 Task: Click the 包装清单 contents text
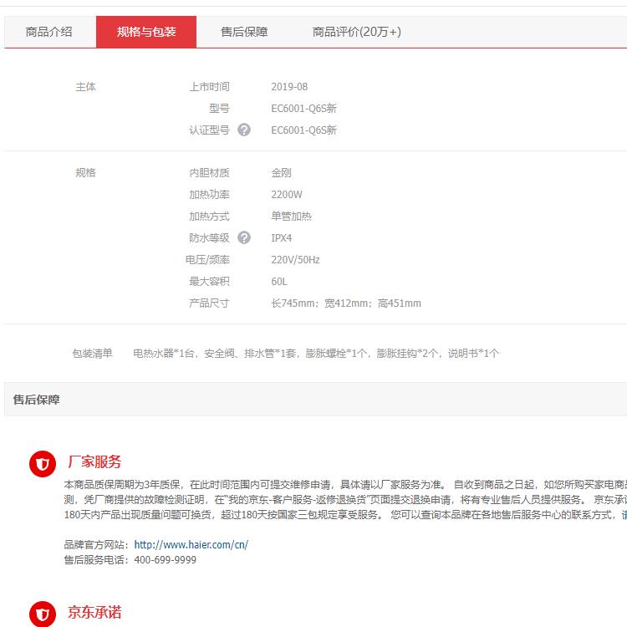pos(316,354)
